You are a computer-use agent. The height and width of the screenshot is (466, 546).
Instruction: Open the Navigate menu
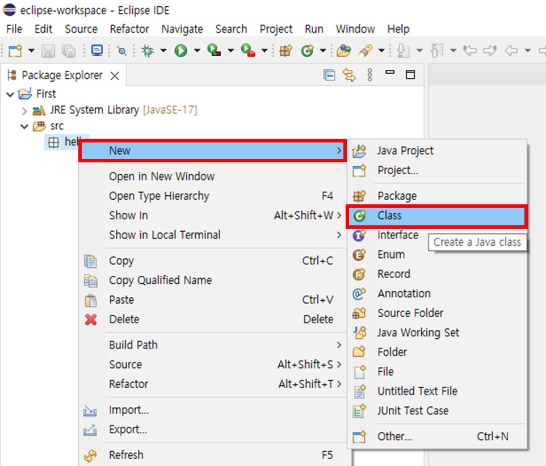(182, 29)
